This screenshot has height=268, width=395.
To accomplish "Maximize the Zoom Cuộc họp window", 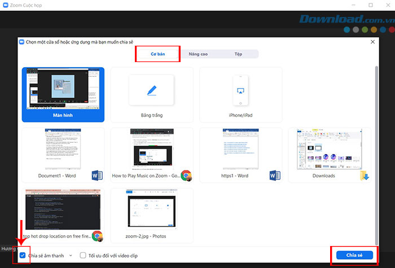I will [371, 5].
